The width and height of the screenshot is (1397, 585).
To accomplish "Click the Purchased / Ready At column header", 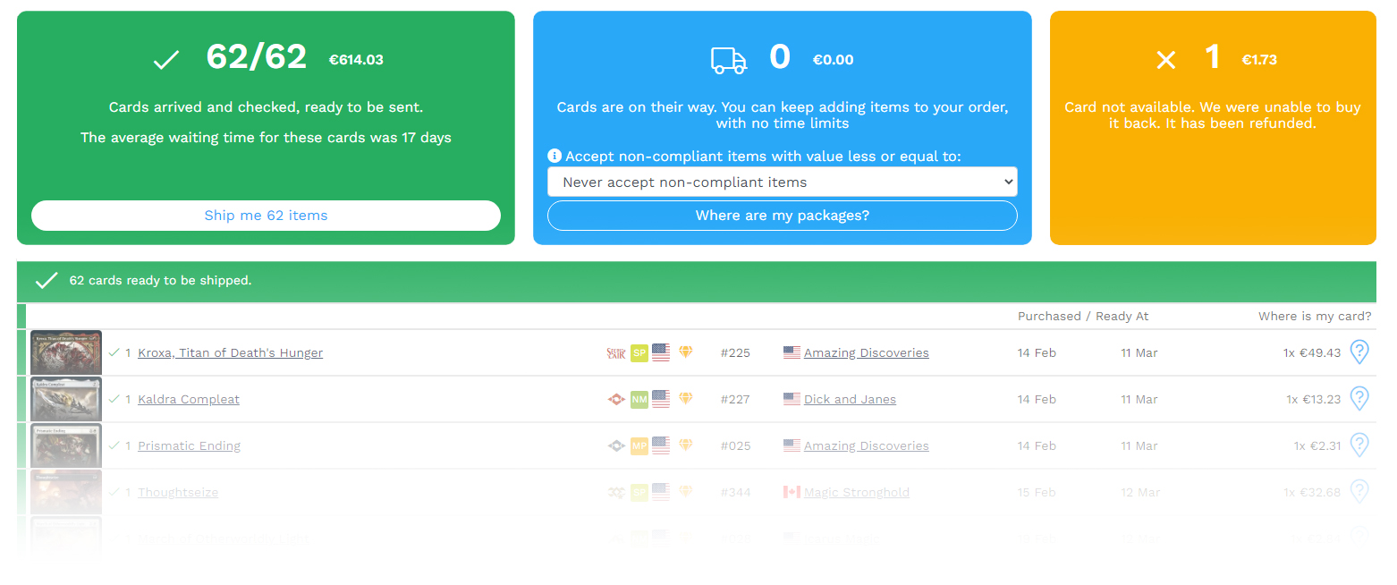I will coord(1083,316).
